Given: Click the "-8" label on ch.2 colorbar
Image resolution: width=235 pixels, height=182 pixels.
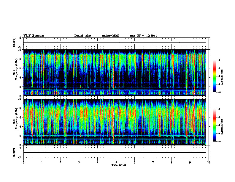Looking at the screenshot, I should click(219, 125).
